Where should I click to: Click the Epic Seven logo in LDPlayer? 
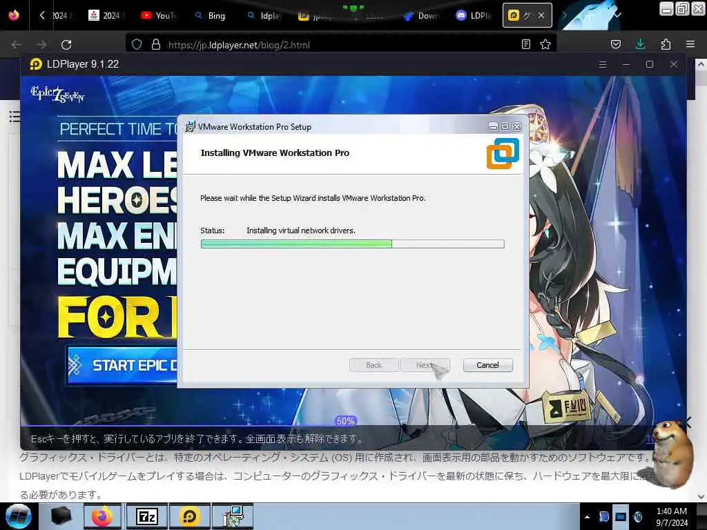click(x=57, y=94)
